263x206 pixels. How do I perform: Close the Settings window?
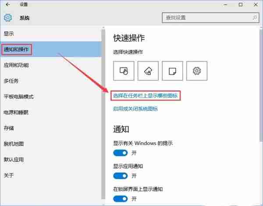pos(256,4)
